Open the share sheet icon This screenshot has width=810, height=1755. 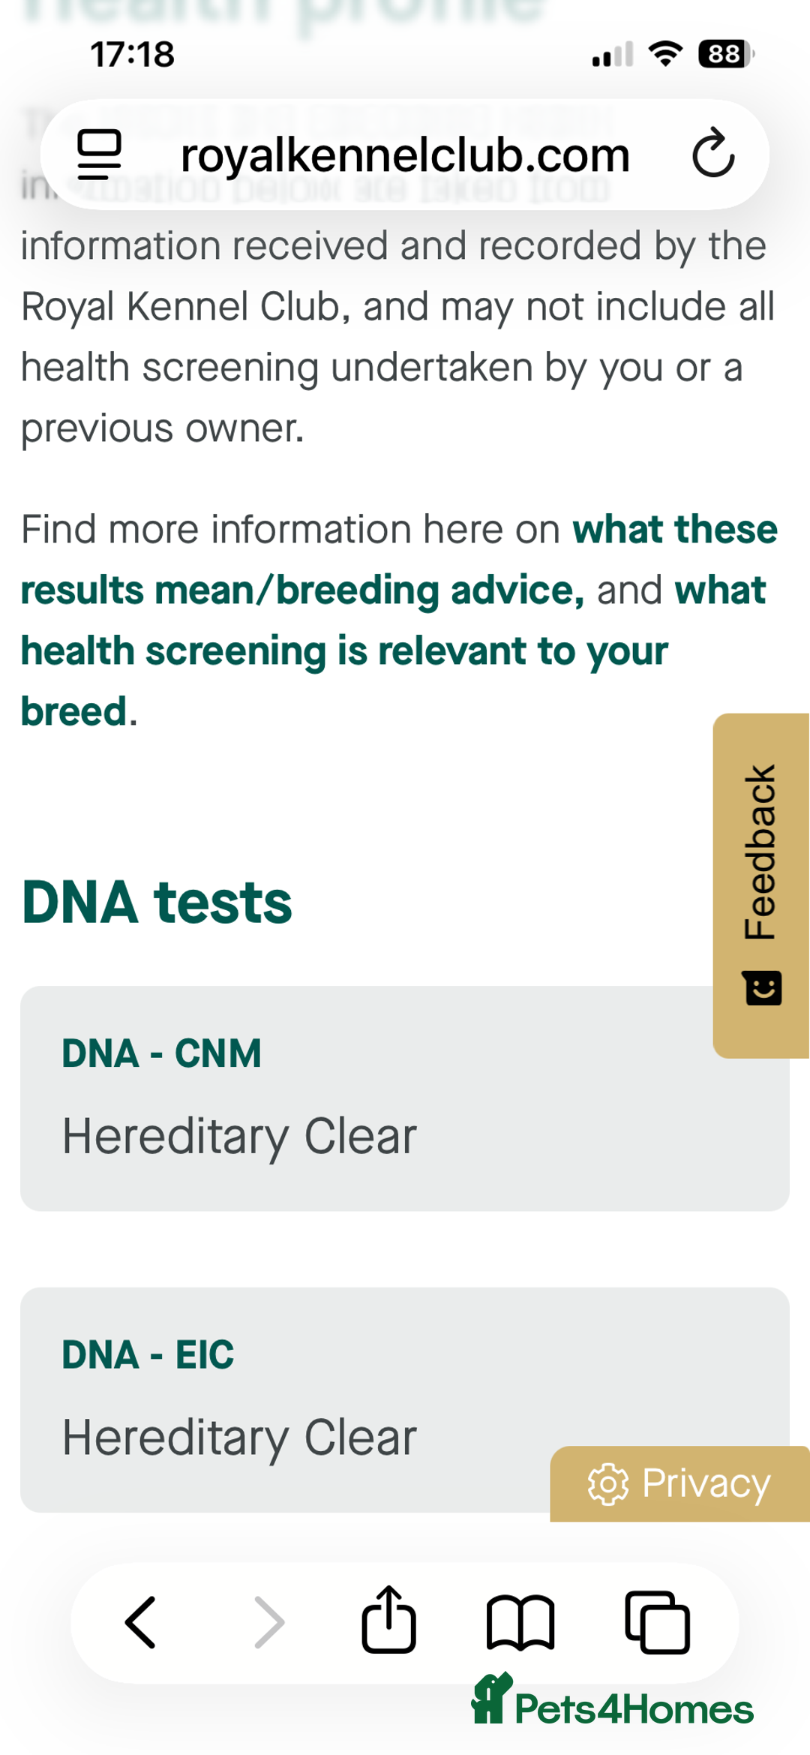[x=388, y=1621]
